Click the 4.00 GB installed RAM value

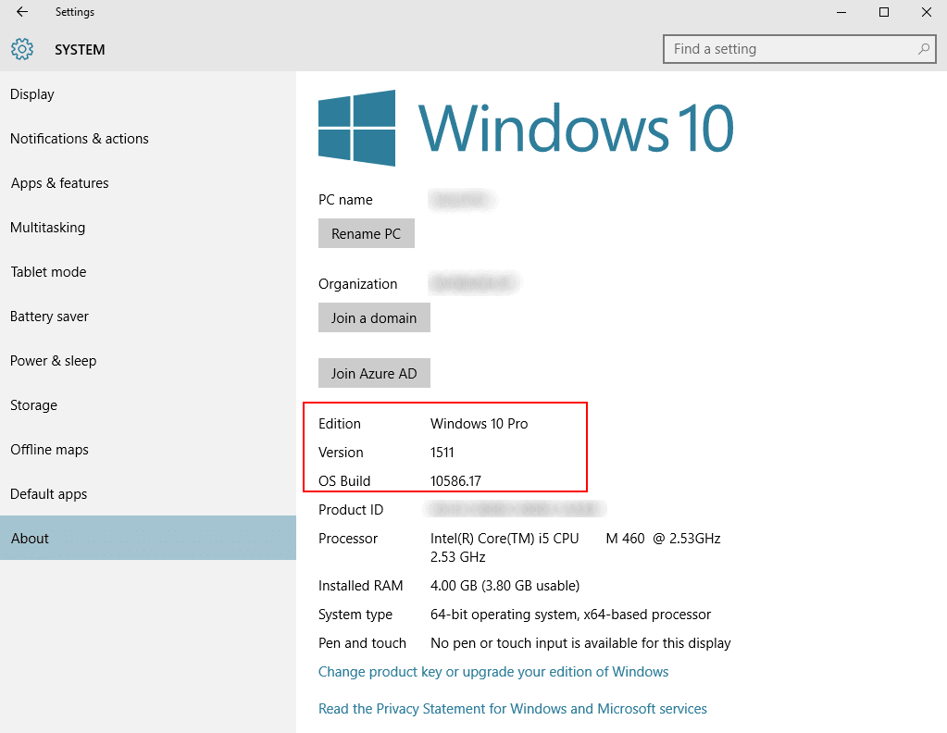(505, 586)
